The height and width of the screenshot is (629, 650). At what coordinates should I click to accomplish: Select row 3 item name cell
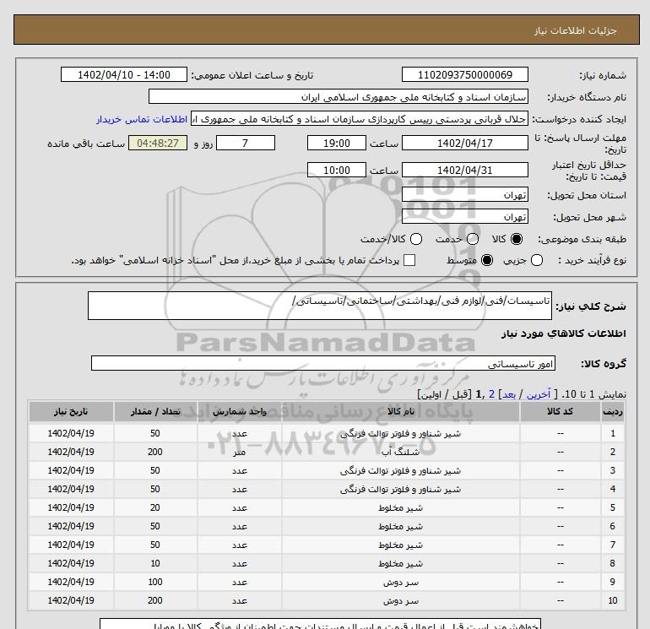400,471
